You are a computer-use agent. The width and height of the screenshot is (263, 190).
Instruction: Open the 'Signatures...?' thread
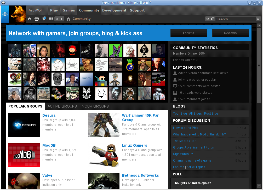pos(183,154)
